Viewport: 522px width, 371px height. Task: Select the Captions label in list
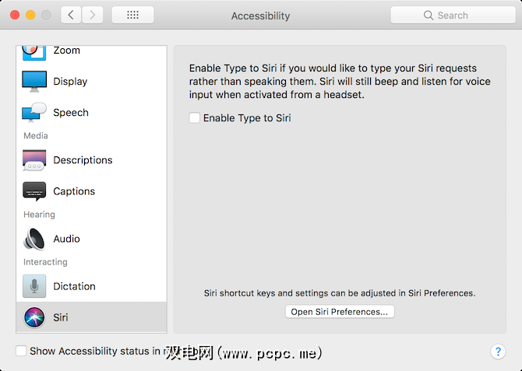pyautogui.click(x=74, y=191)
